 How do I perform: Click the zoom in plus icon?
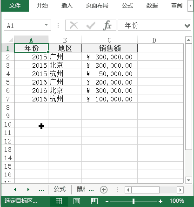coord(161,201)
